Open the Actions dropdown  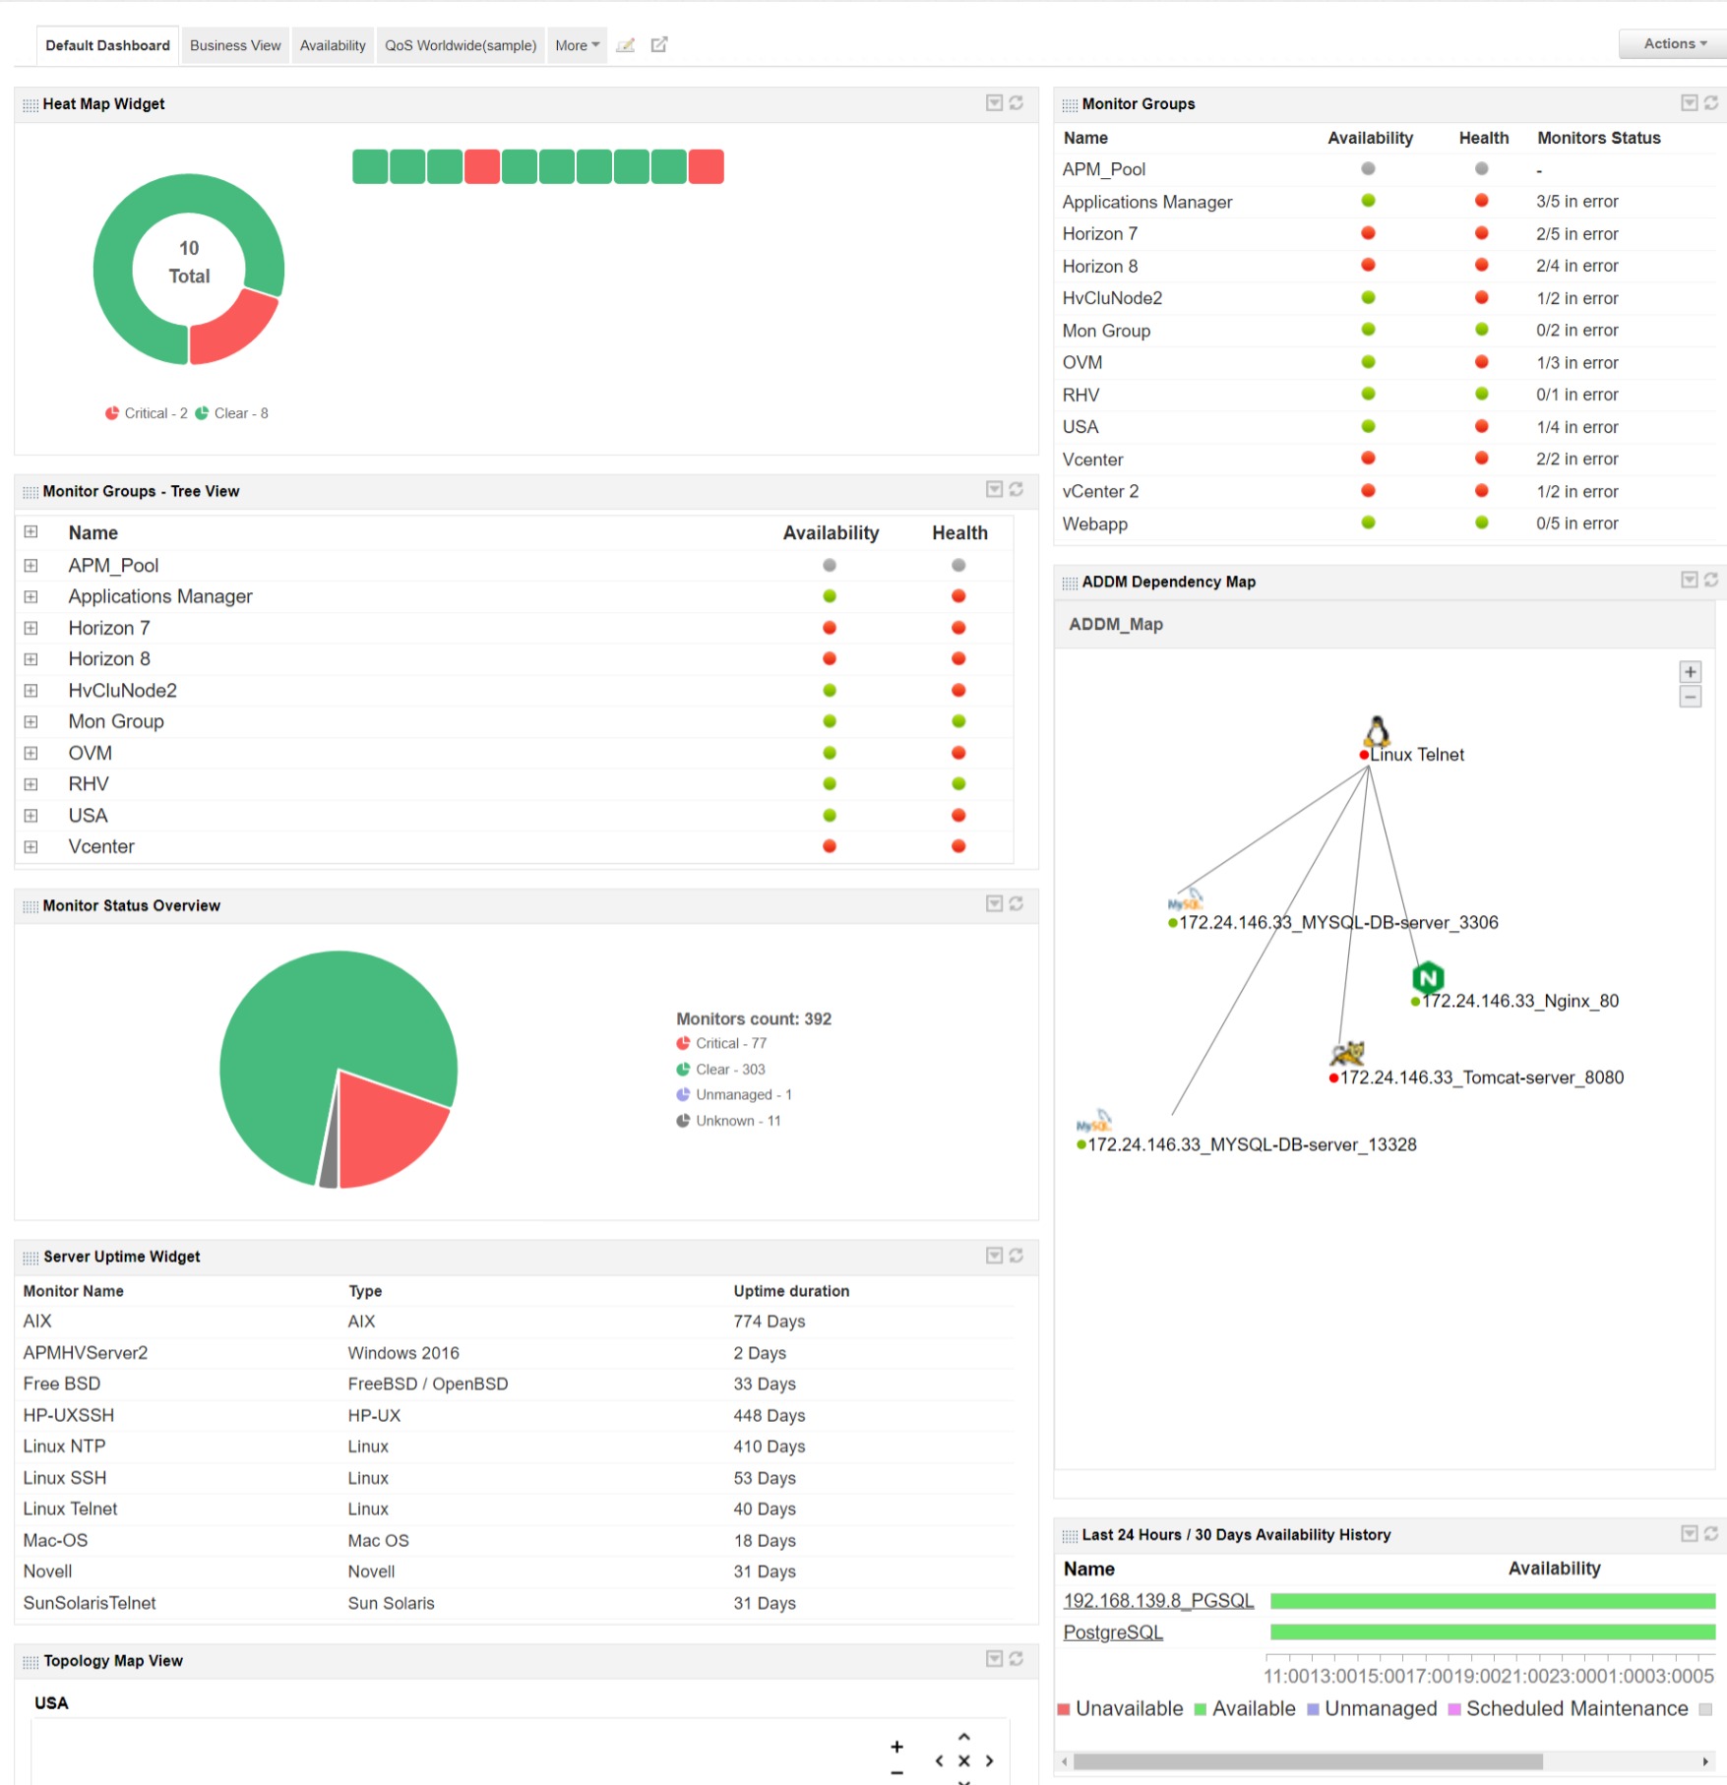(x=1670, y=43)
